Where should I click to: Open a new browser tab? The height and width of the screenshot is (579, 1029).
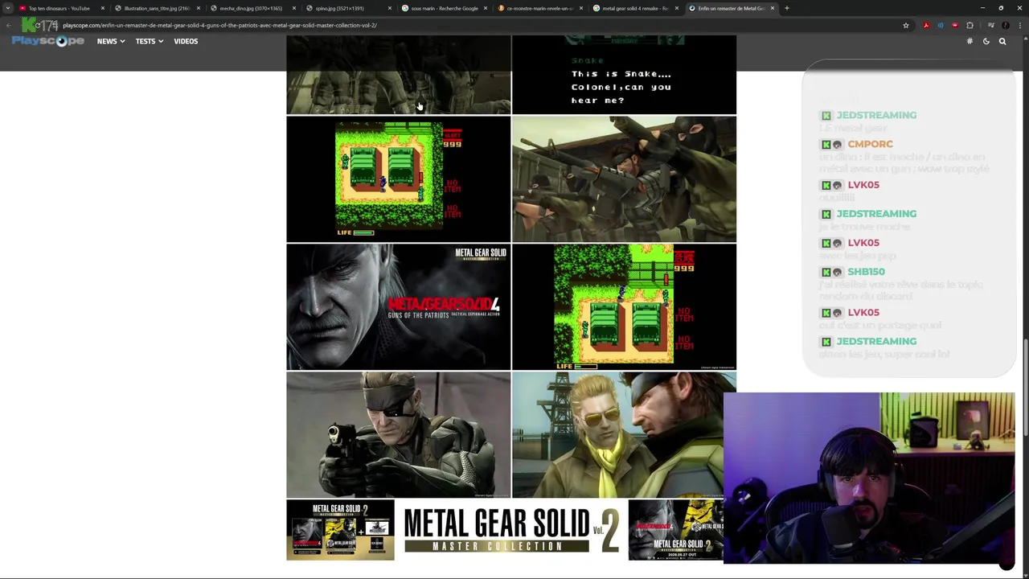click(787, 8)
